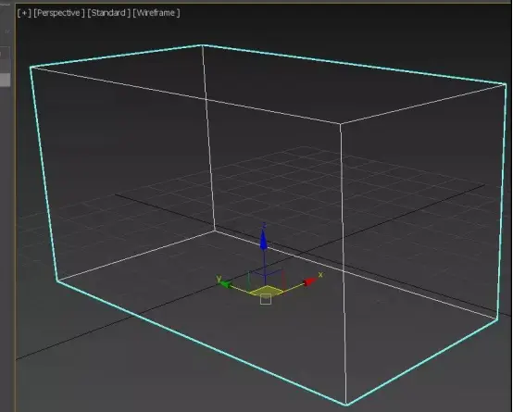513x412 pixels.
Task: Select the blue Z axis arrow
Action: coord(264,241)
